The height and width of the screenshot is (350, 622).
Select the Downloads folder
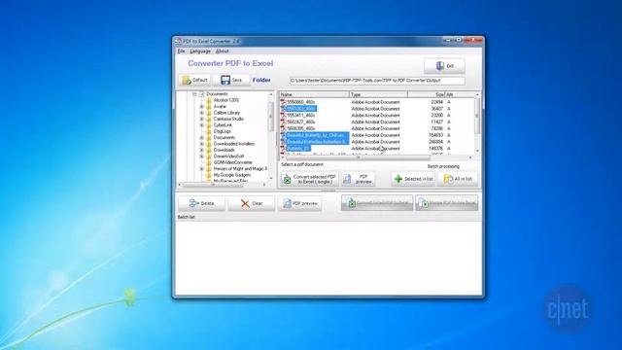click(225, 150)
